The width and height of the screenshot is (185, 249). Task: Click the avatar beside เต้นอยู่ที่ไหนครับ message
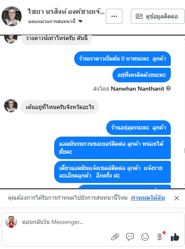pos(11,106)
